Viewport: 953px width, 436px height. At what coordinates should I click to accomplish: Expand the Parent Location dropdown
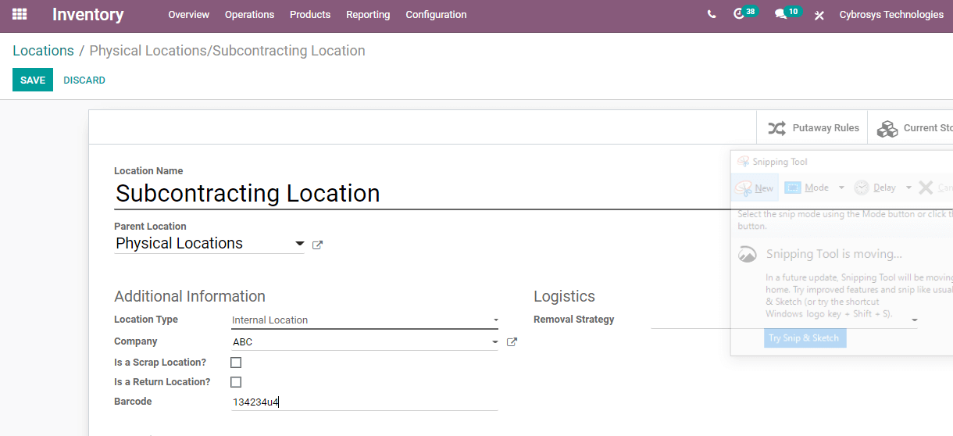pos(299,244)
